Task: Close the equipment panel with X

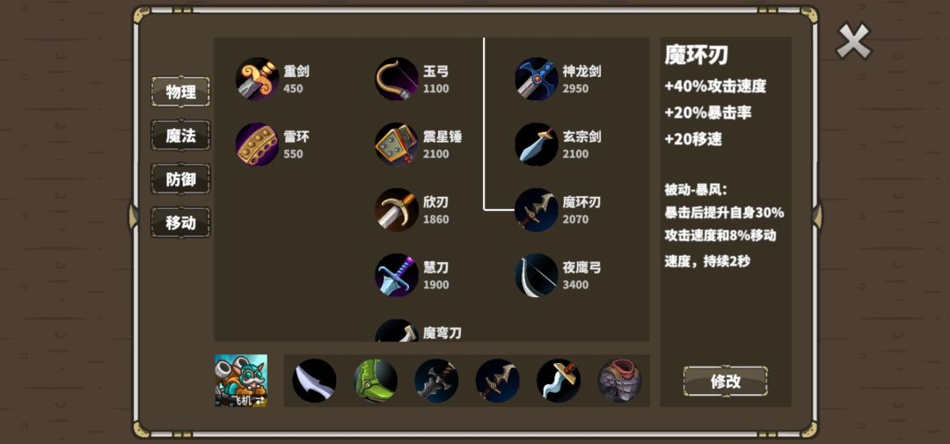Action: [853, 41]
